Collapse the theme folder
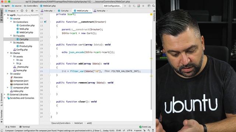 [8, 53]
